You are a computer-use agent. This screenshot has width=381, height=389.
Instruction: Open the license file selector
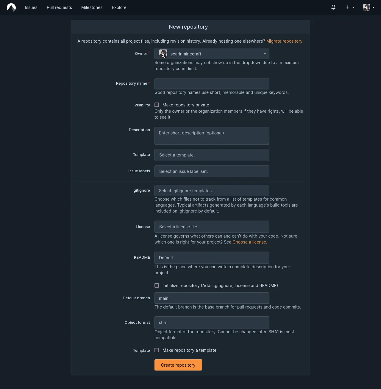(212, 227)
